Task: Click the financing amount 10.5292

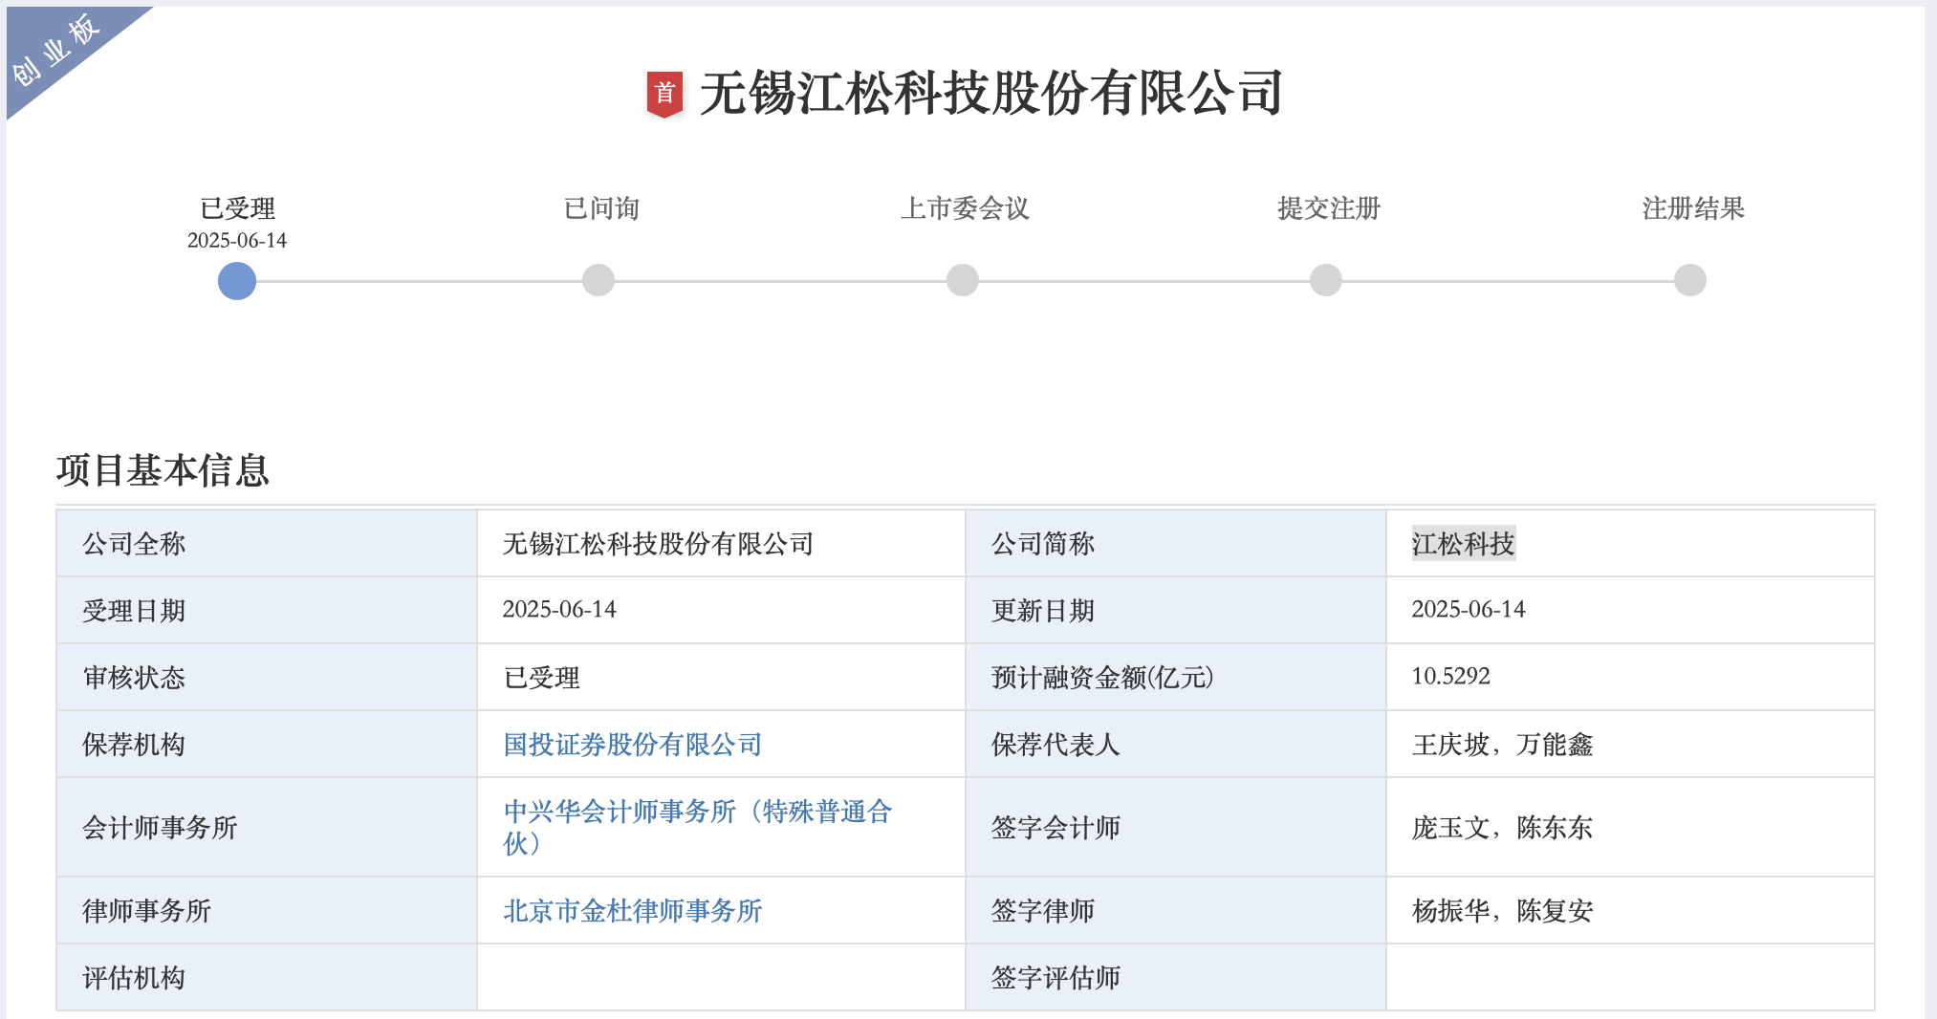Action: (x=1450, y=677)
